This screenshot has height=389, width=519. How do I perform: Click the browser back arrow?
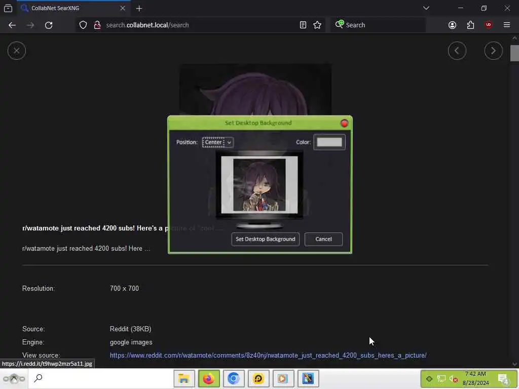12,25
